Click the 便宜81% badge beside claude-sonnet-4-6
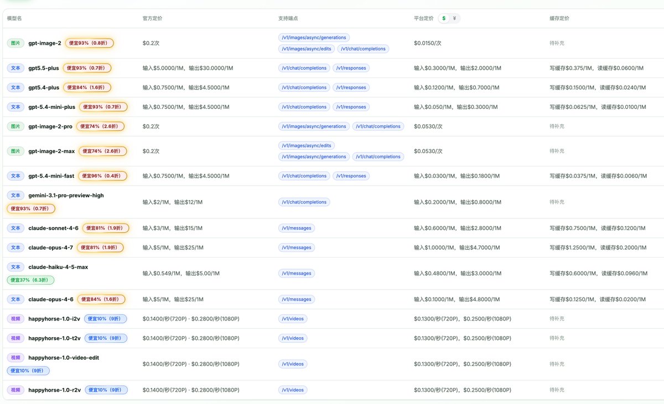The height and width of the screenshot is (404, 664). point(106,228)
